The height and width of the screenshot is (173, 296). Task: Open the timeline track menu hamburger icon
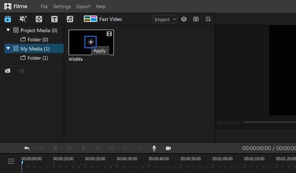coord(11,161)
